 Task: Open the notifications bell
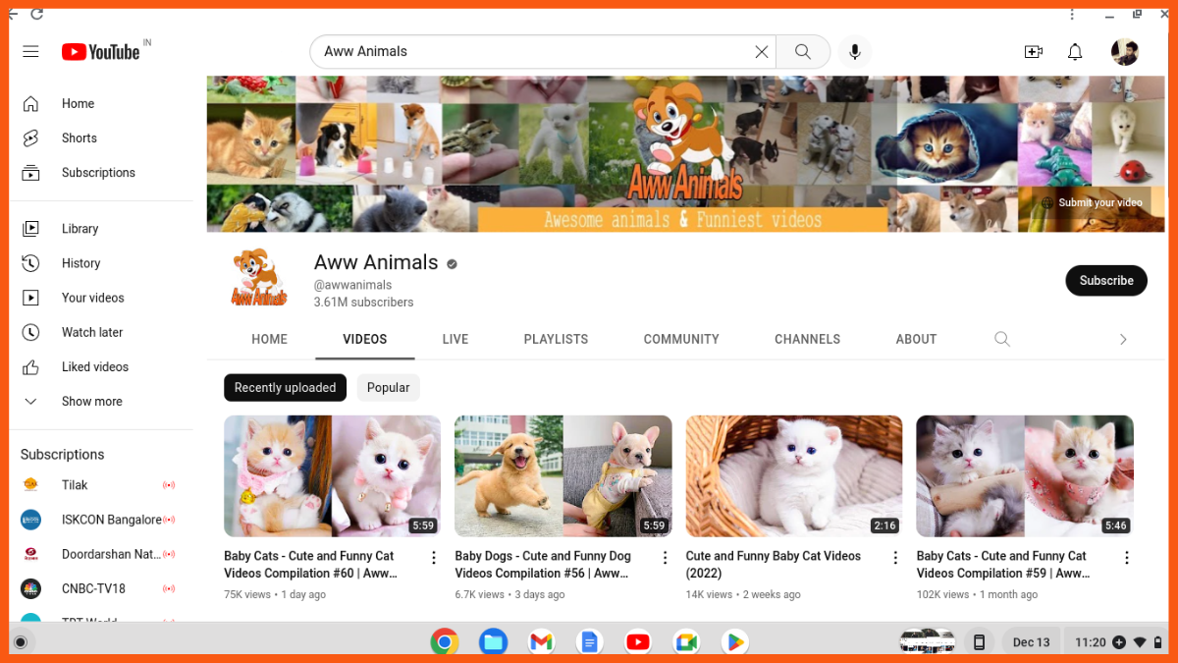point(1075,52)
